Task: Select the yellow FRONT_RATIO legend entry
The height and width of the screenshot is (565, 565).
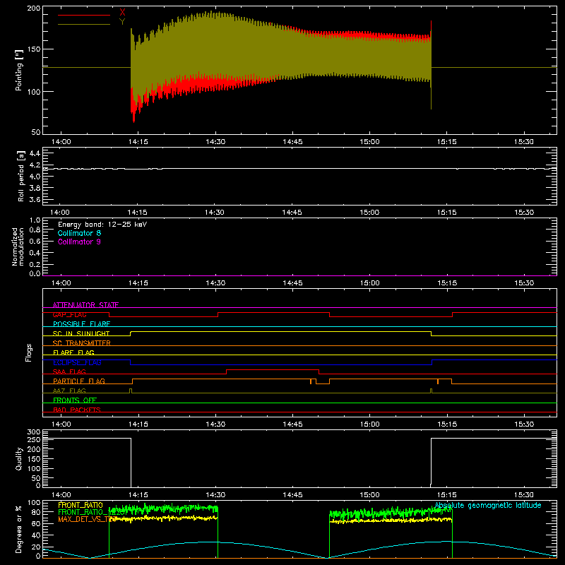Action: 81,505
